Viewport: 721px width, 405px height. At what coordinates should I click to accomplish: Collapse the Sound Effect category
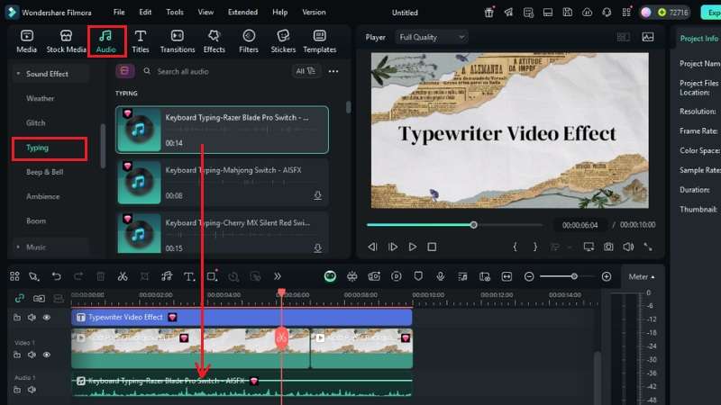pos(18,74)
